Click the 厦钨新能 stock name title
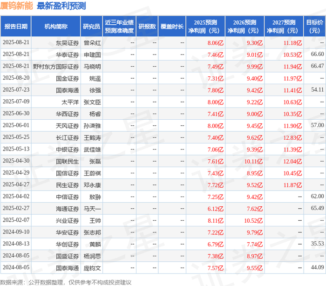 [16, 6]
